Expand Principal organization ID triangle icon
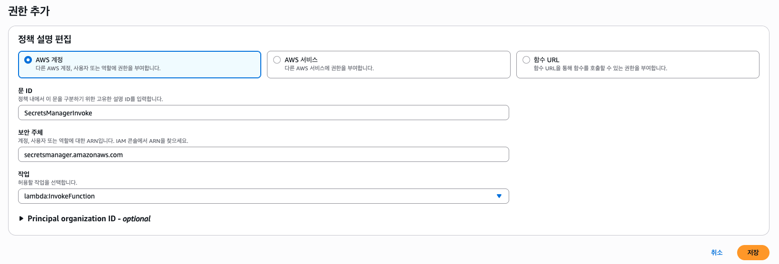This screenshot has height=264, width=779. (x=21, y=218)
